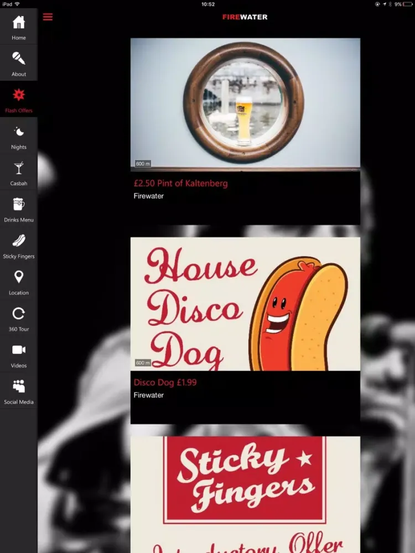The image size is (415, 553).
Task: Open the Kaltenberg pint porthole image
Action: 245,105
